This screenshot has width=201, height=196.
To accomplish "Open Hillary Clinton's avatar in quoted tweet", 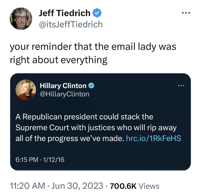I will pos(26,90).
